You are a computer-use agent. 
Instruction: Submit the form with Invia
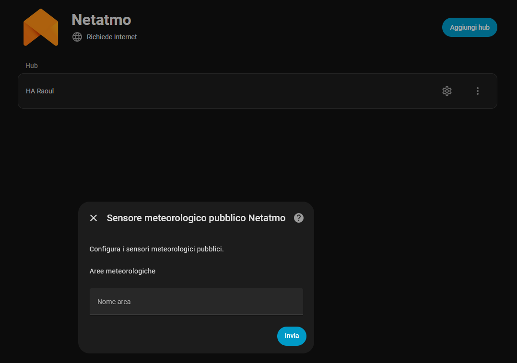click(292, 336)
